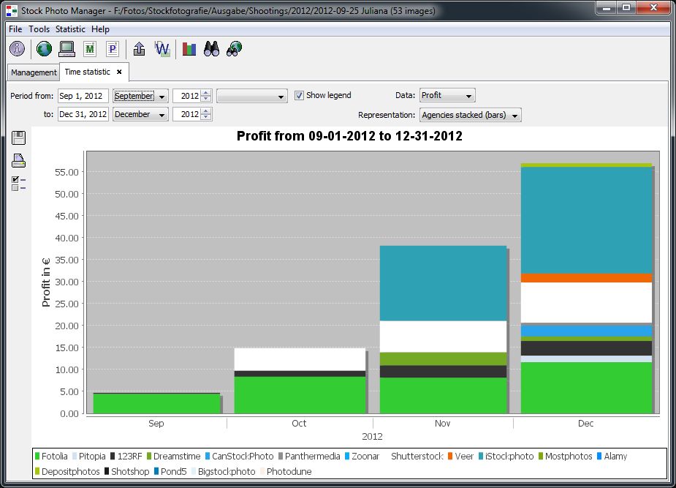Open the Agencies stacked (bars) dropdown

click(x=471, y=115)
